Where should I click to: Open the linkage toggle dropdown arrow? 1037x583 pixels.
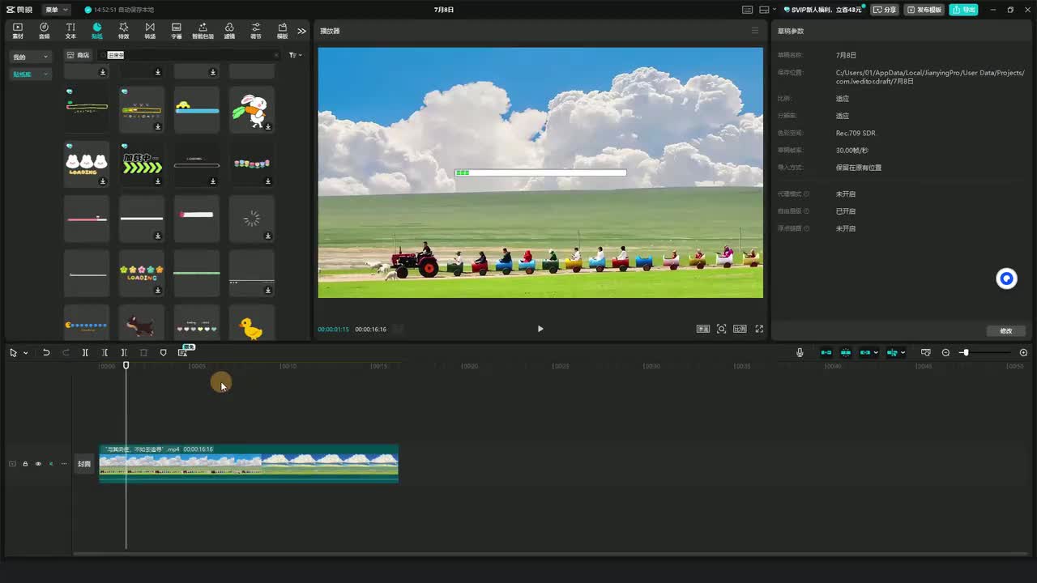[x=876, y=353]
